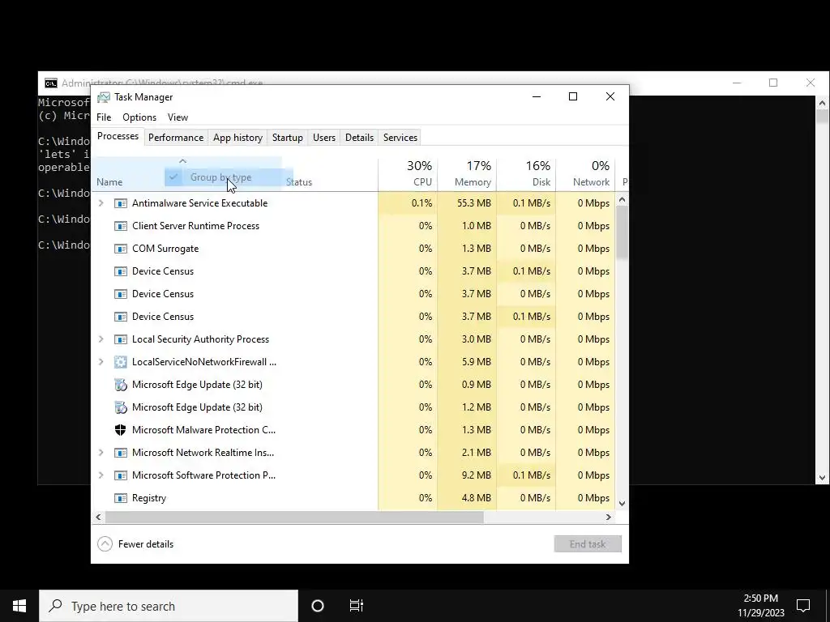Viewport: 830px width, 622px height.
Task: Sort processes by Network column
Action: click(x=585, y=174)
